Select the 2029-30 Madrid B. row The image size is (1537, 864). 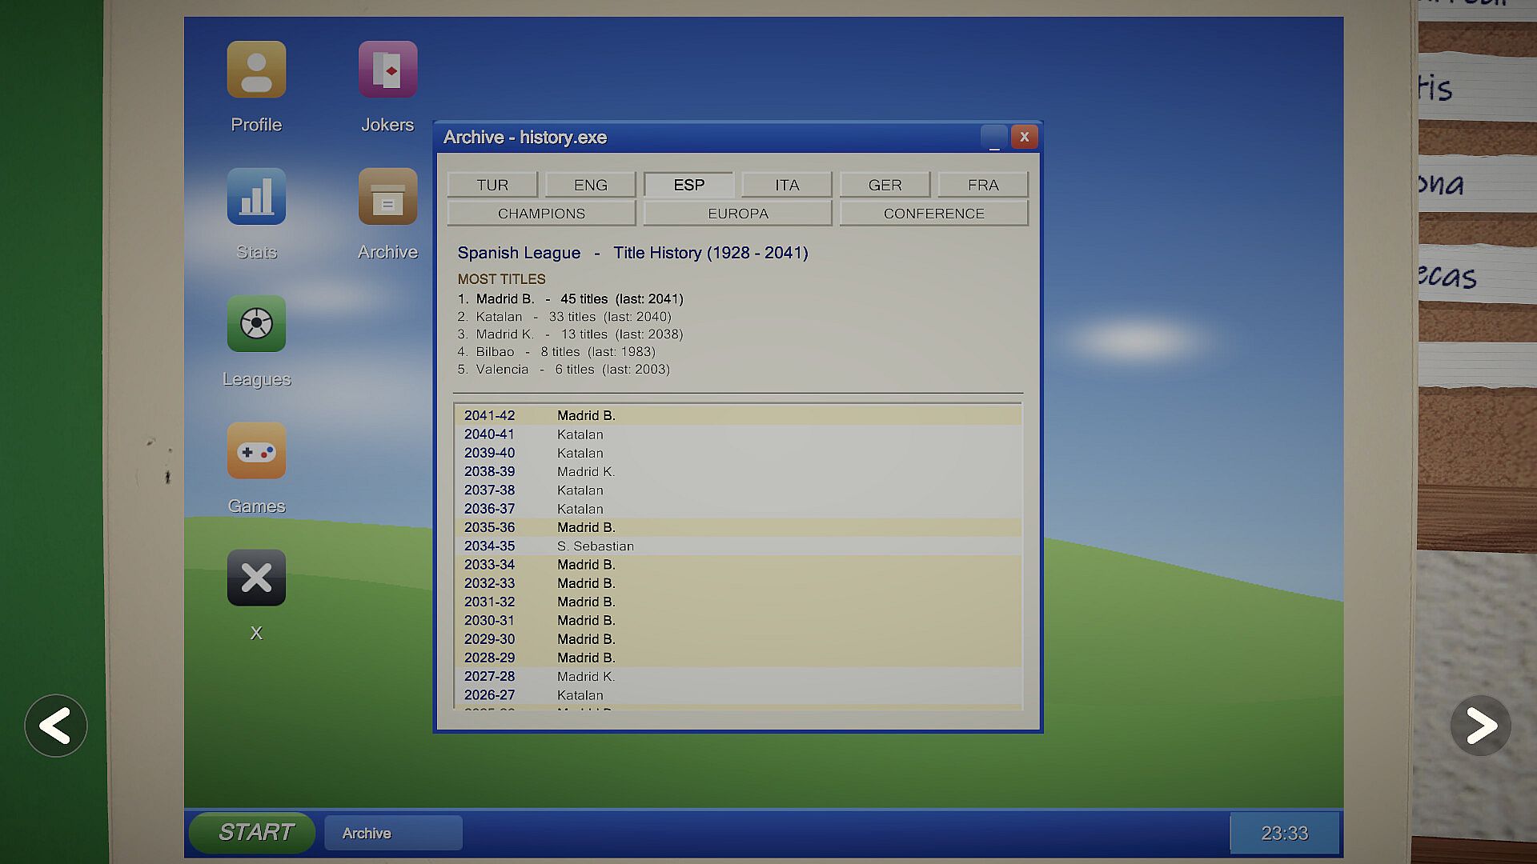click(738, 638)
